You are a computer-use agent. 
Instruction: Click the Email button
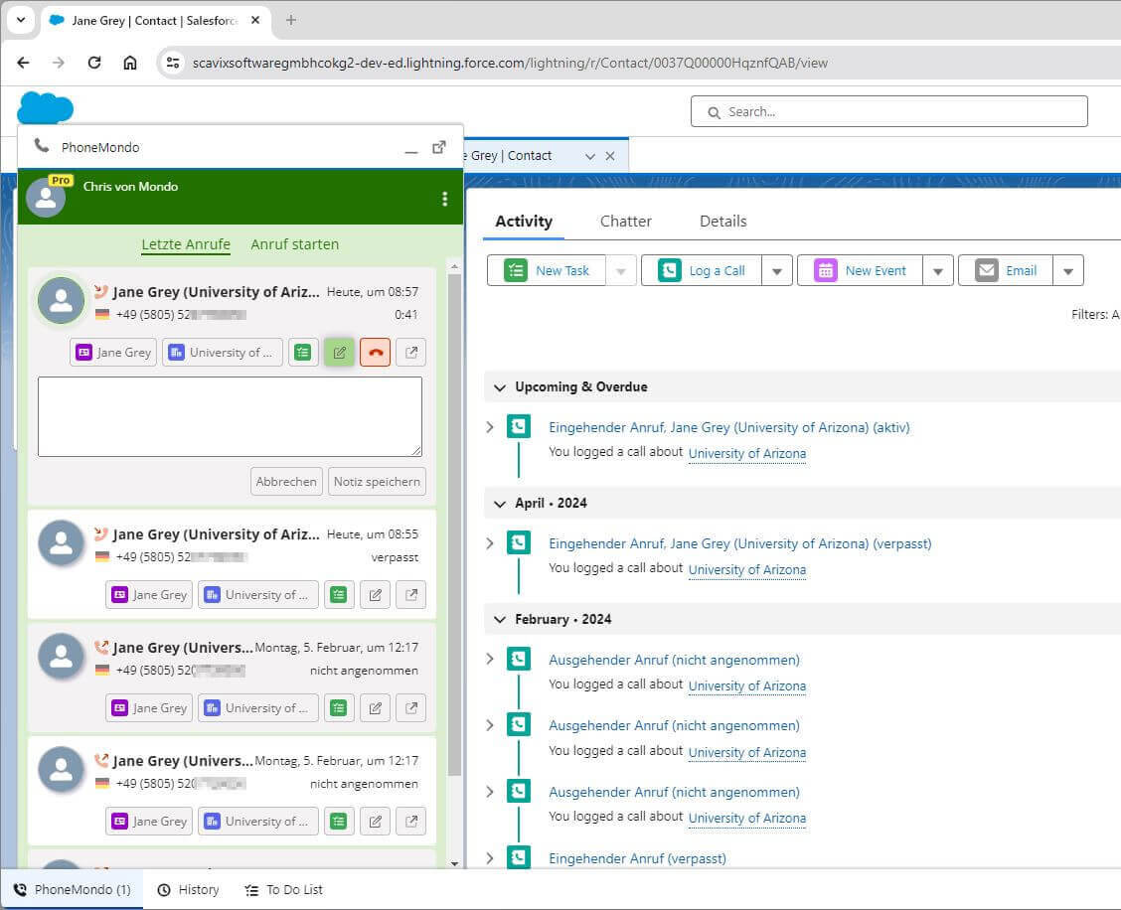click(x=1005, y=270)
